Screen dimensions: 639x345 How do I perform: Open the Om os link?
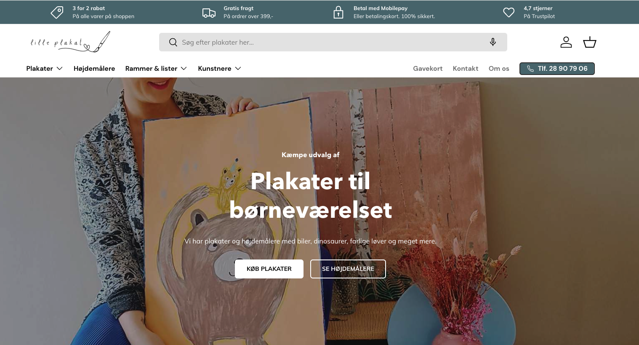click(x=499, y=68)
